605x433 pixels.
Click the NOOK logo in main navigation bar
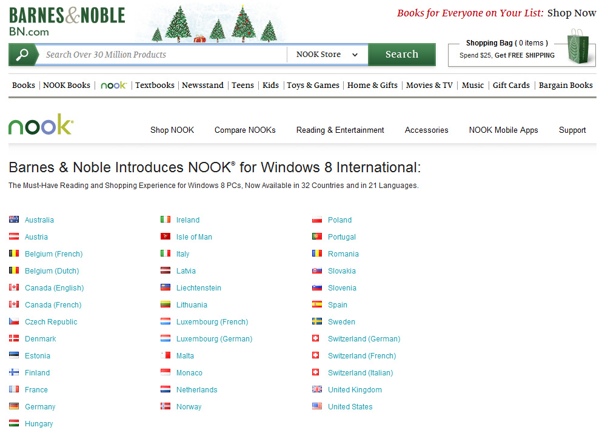(x=113, y=86)
